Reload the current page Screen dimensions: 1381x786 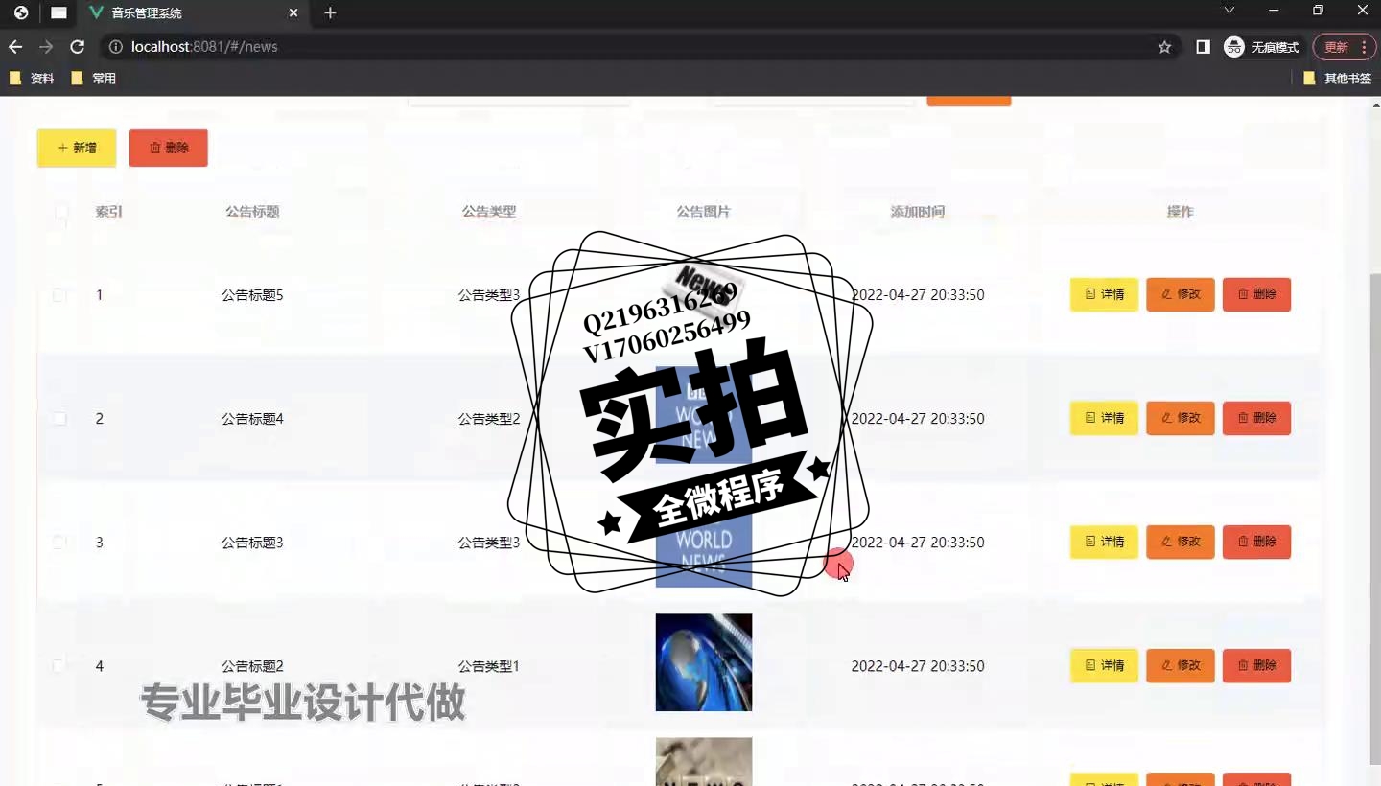point(78,47)
